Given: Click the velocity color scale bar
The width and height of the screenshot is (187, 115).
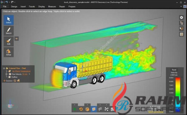Looking at the screenshot, I should [x=178, y=95].
